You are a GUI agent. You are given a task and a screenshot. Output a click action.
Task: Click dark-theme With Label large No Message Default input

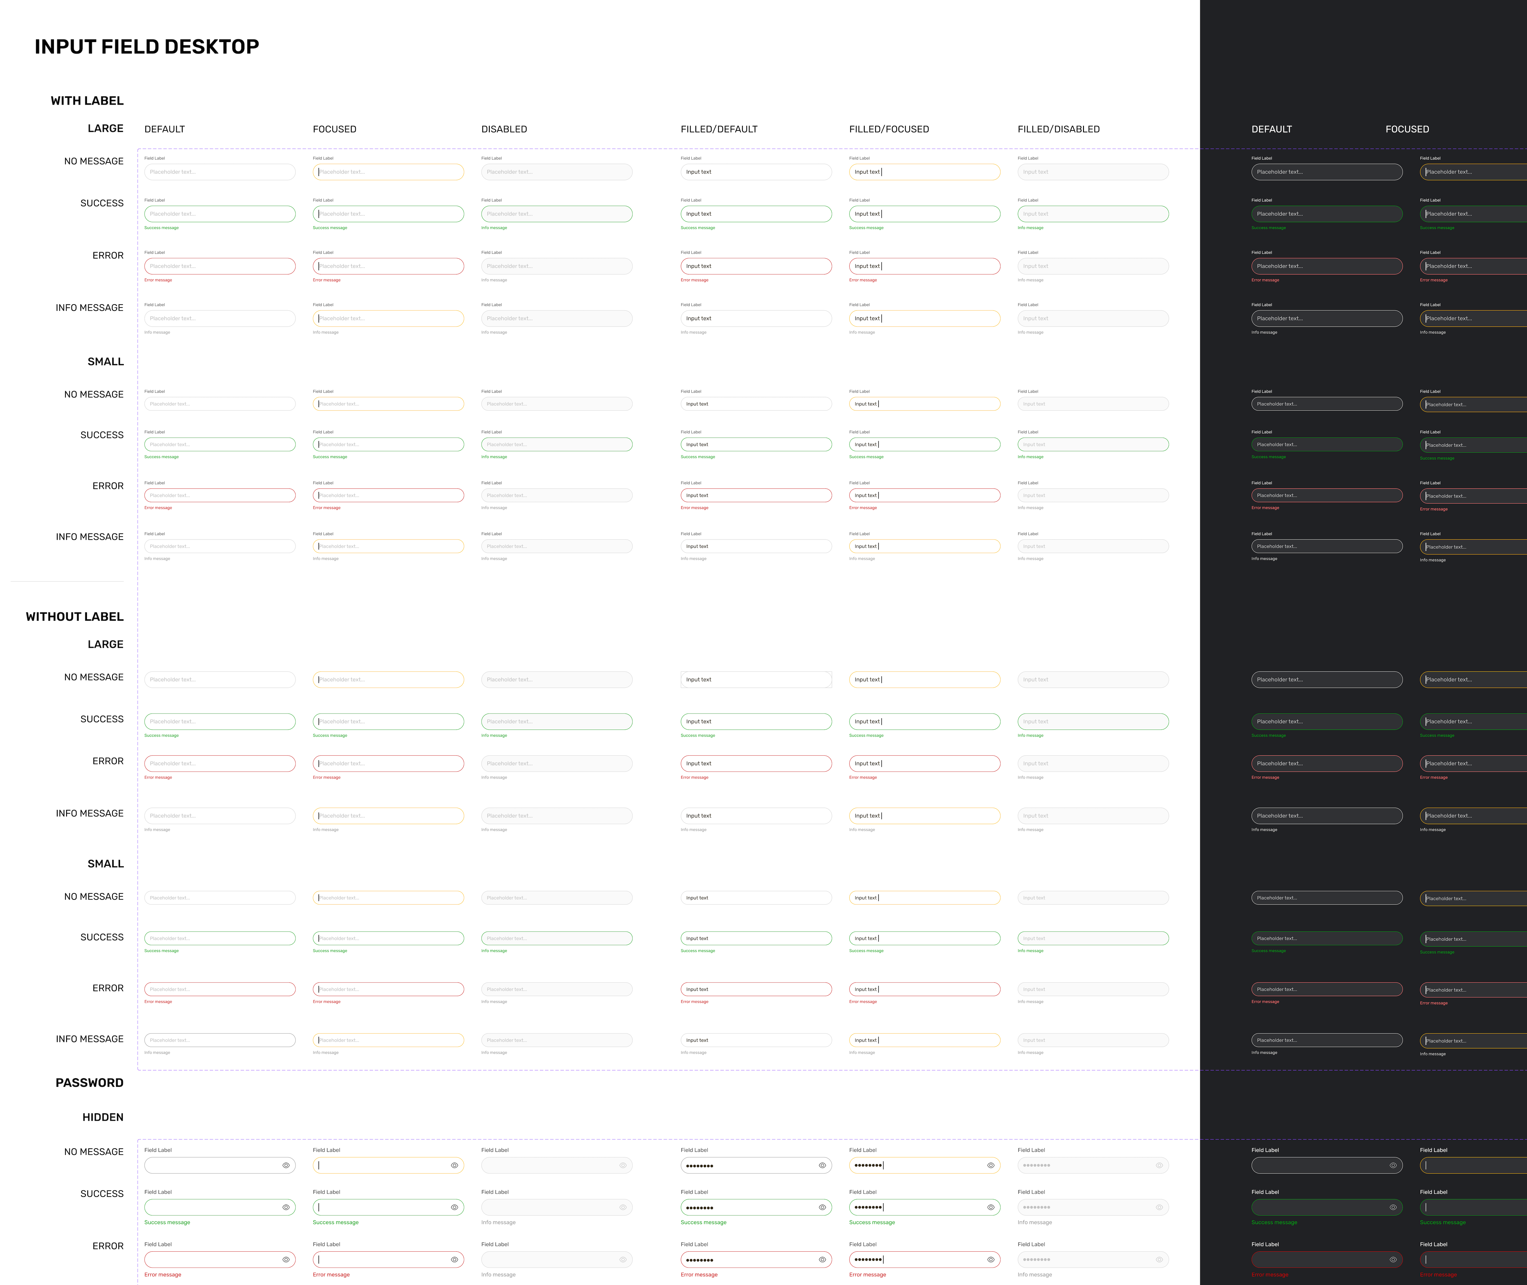tap(1327, 172)
